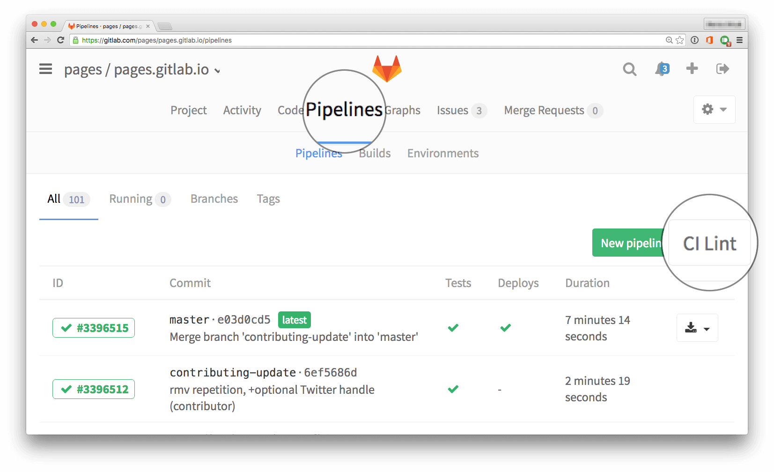Viewport: 774px width, 472px height.
Task: Bookmark page with star icon
Action: pos(680,40)
